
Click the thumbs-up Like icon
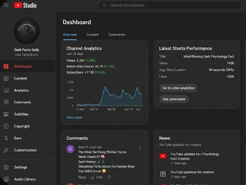(93, 177)
